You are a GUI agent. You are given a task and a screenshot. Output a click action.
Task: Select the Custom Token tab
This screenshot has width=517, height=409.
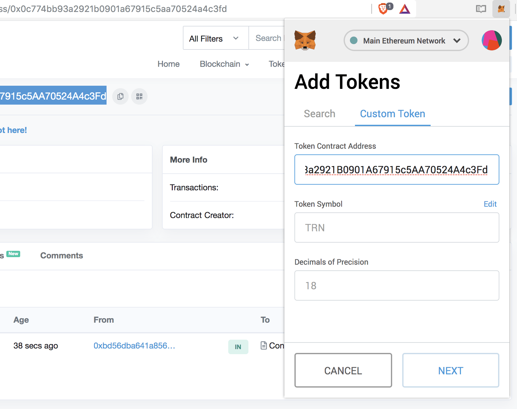coord(392,114)
